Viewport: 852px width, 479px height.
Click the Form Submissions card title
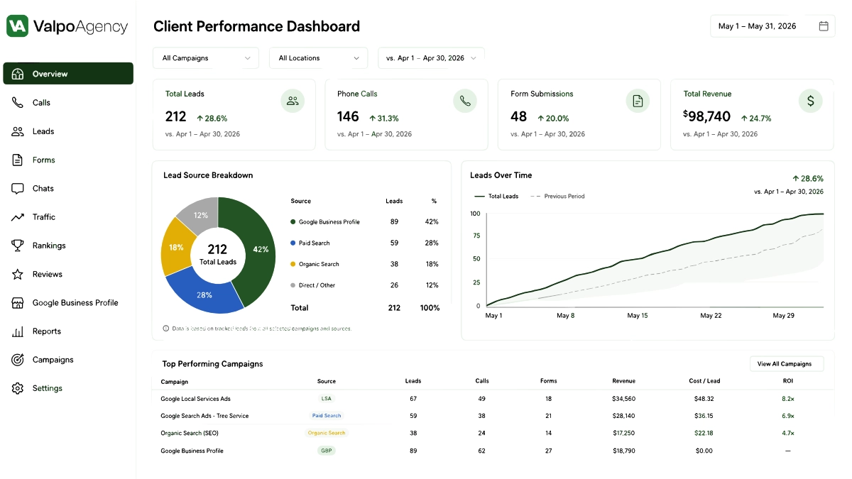click(542, 94)
